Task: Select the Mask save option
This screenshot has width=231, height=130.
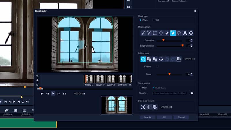Action: (x=141, y=88)
